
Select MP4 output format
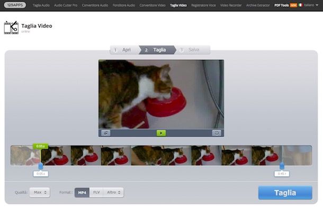82,192
